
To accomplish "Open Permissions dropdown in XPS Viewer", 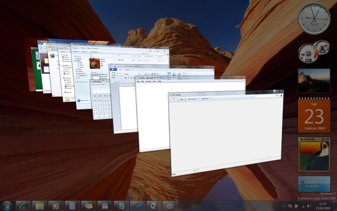I will (193, 99).
